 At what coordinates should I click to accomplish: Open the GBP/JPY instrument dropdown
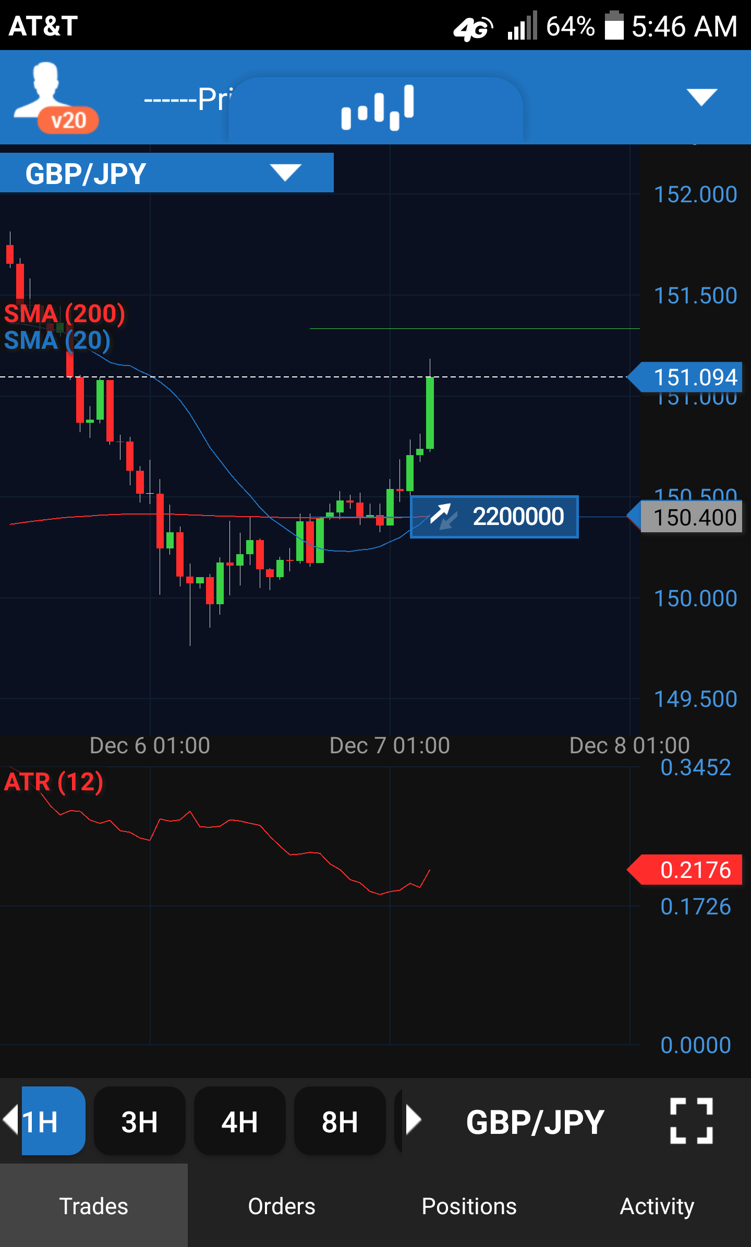coord(167,173)
